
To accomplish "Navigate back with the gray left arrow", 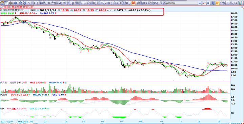I will point(11,3).
